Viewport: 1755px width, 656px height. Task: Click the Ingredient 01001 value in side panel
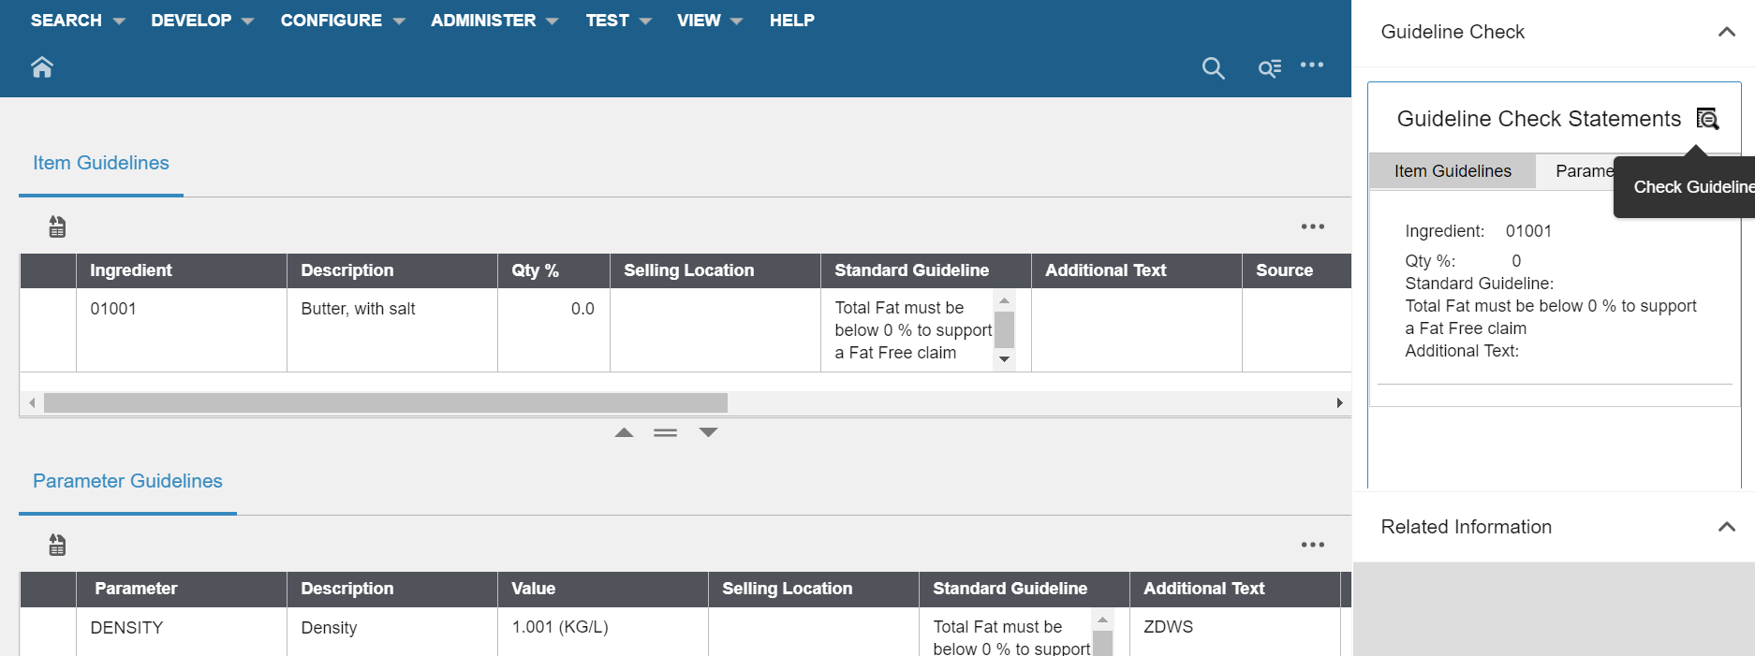(1528, 231)
